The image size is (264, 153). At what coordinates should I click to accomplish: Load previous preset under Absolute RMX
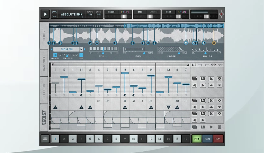point(62,17)
